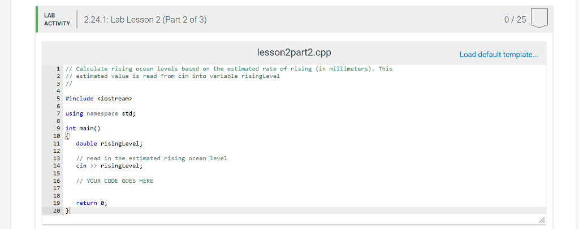Click the LAB ACTIVITY label

(x=57, y=20)
